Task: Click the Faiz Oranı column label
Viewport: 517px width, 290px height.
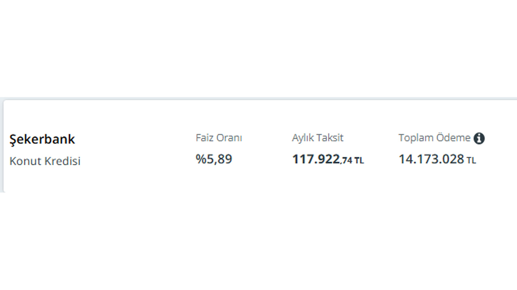Action: click(x=219, y=138)
